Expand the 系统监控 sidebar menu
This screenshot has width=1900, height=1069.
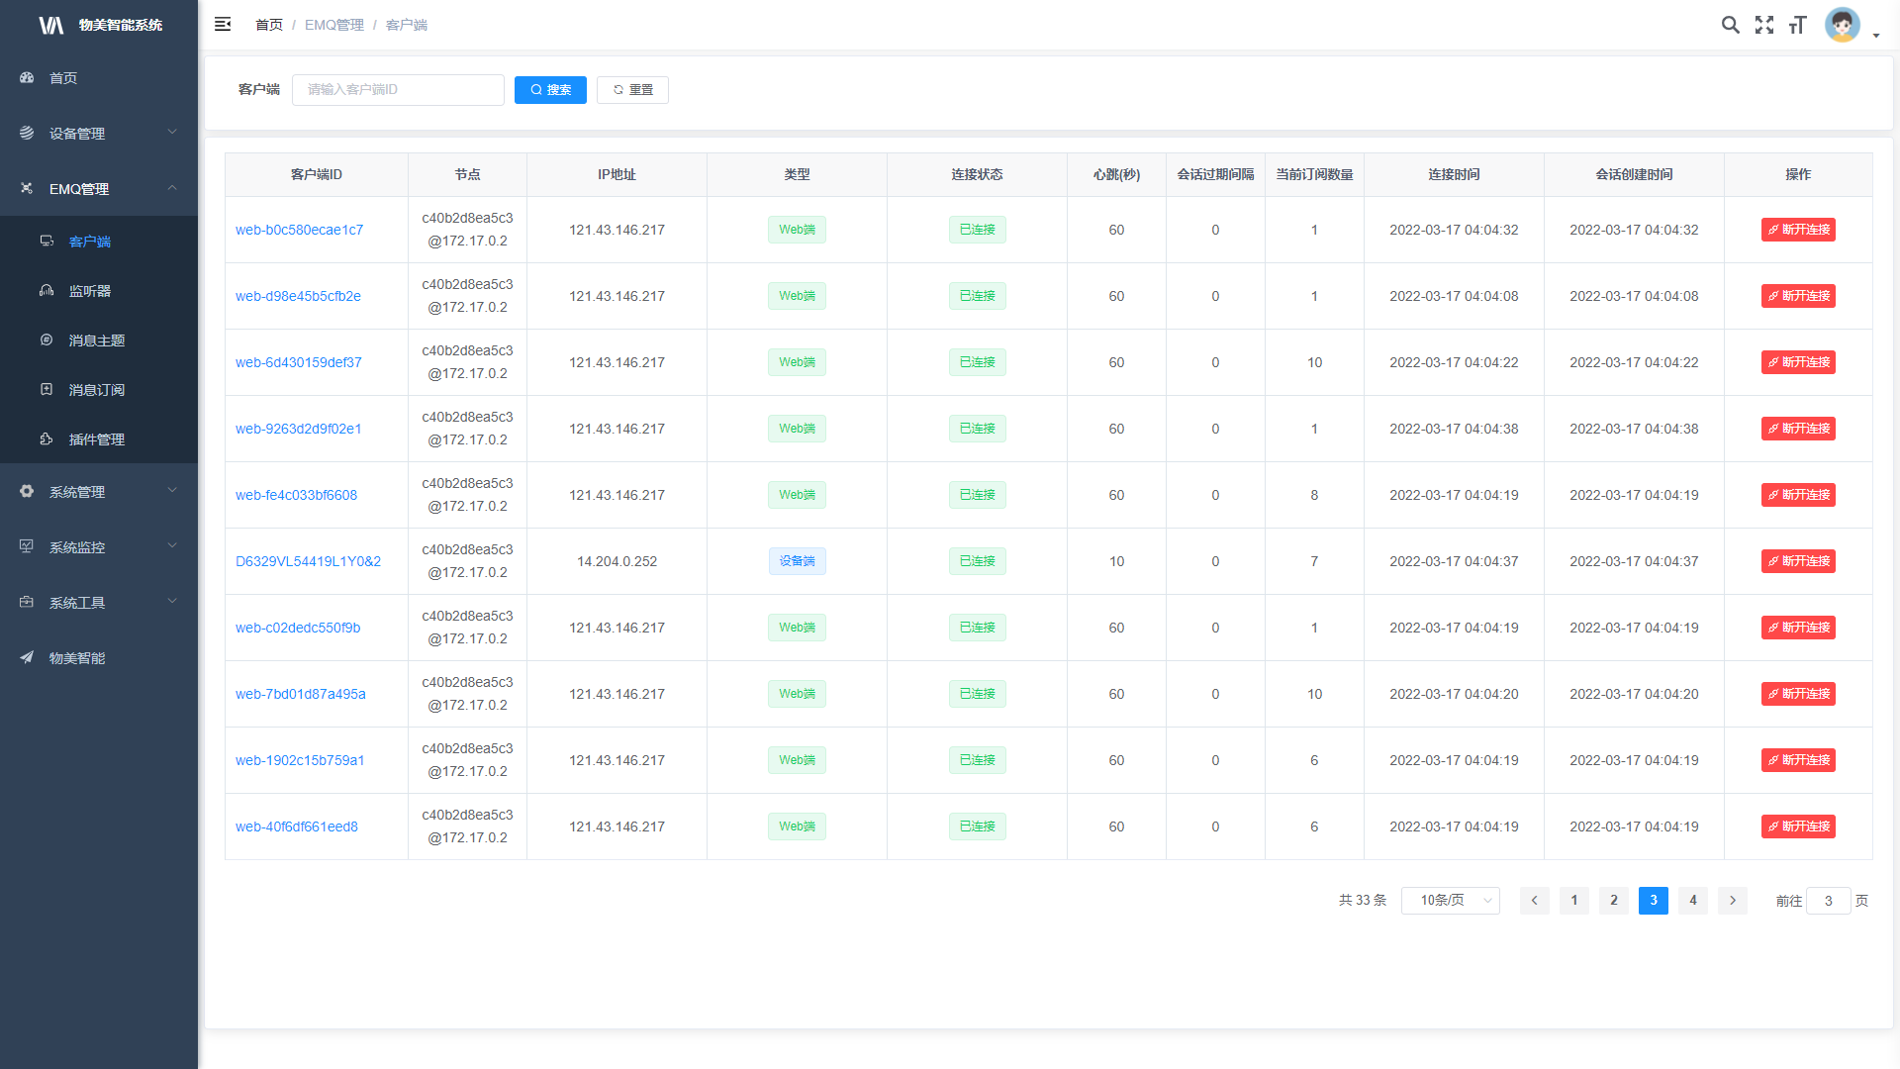click(x=99, y=547)
